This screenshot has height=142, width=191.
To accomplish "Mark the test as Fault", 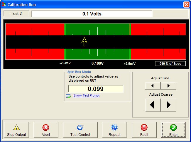I will coord(144,130).
